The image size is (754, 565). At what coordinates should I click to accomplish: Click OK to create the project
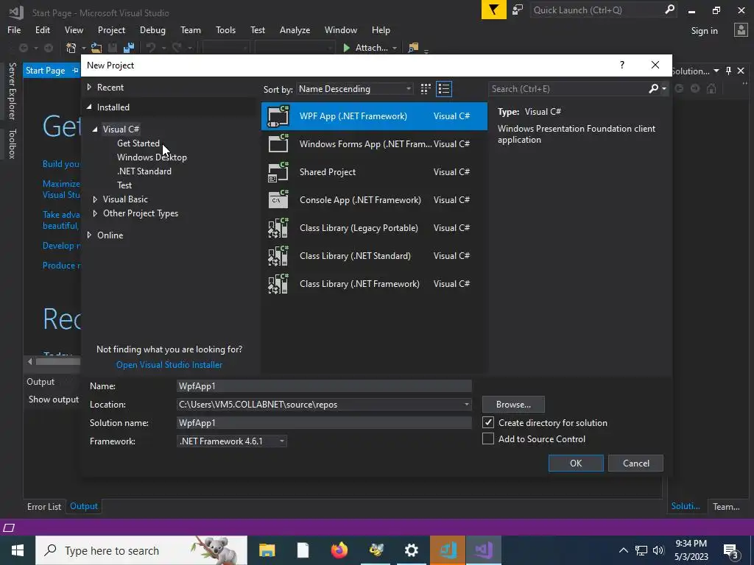point(576,463)
